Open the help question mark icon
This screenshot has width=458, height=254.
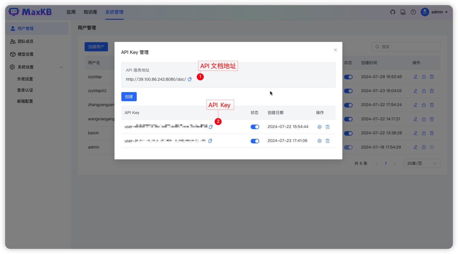tap(413, 12)
